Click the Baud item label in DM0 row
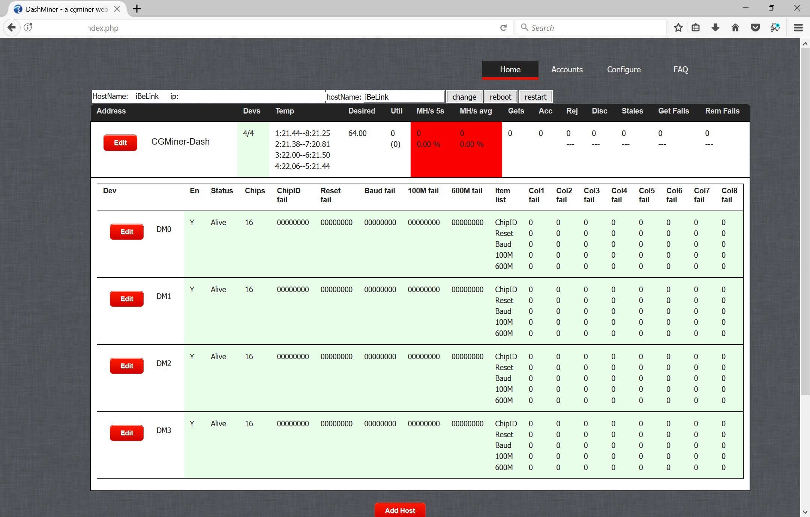 [503, 244]
